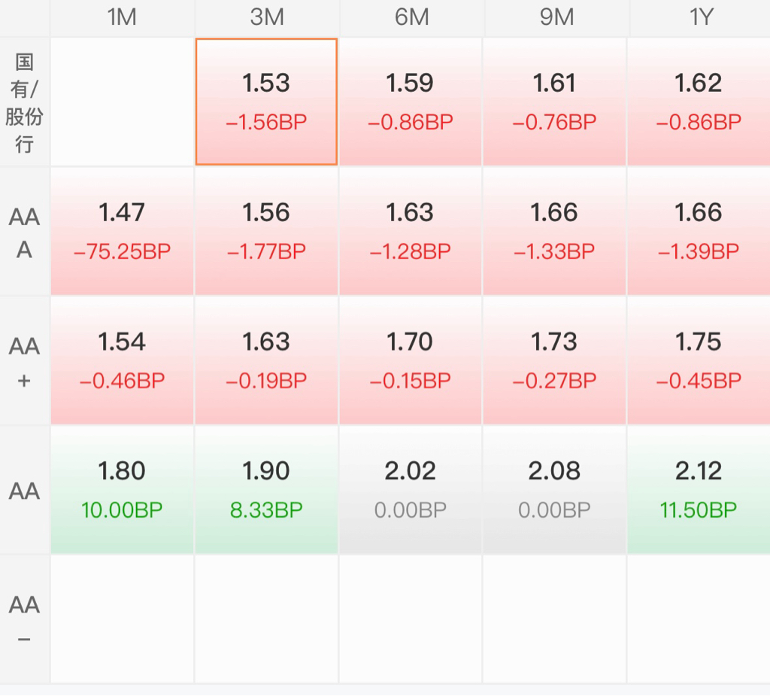Select the 3M column header
Screen dimensions: 770x696
266,17
